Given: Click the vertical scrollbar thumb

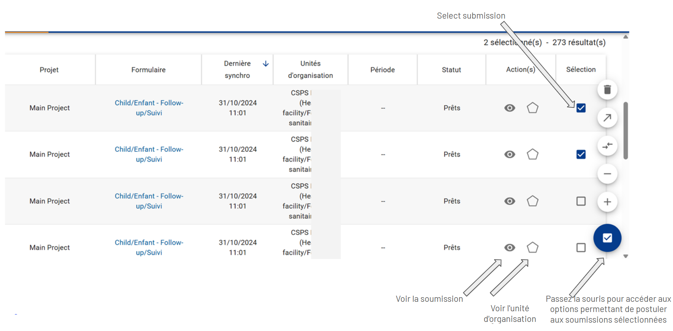Looking at the screenshot, I should point(625,131).
